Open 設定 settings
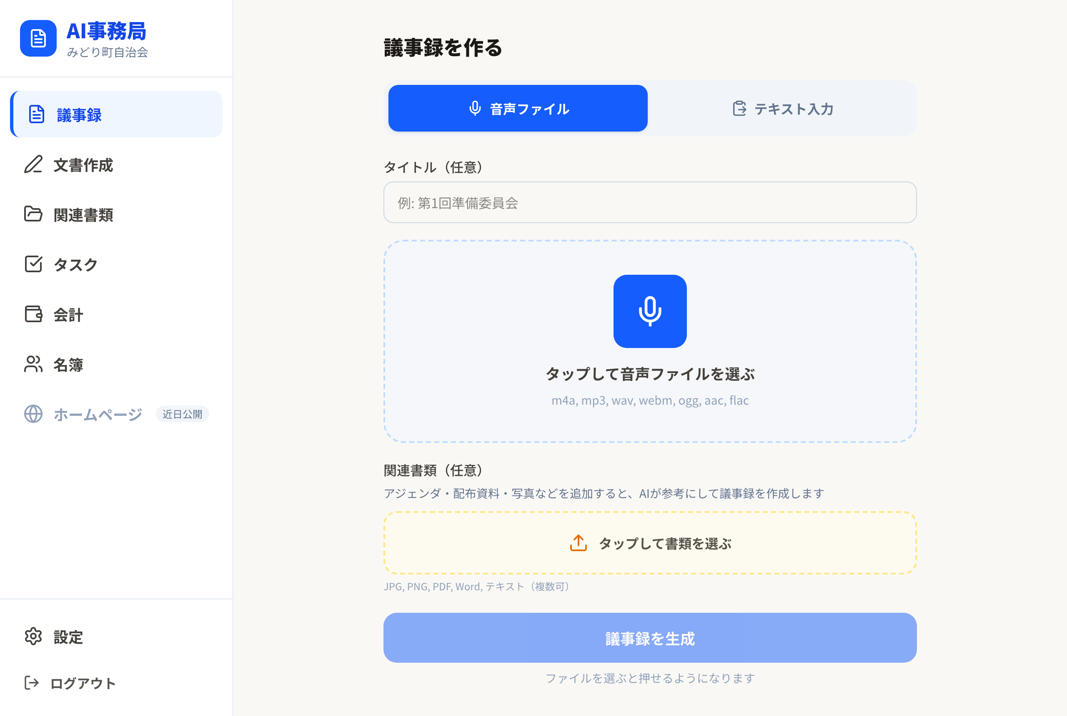The image size is (1067, 716). click(116, 637)
